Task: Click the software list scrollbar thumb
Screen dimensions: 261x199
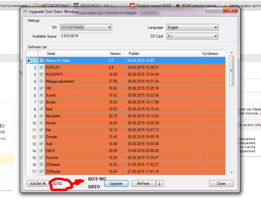Action: pyautogui.click(x=231, y=71)
